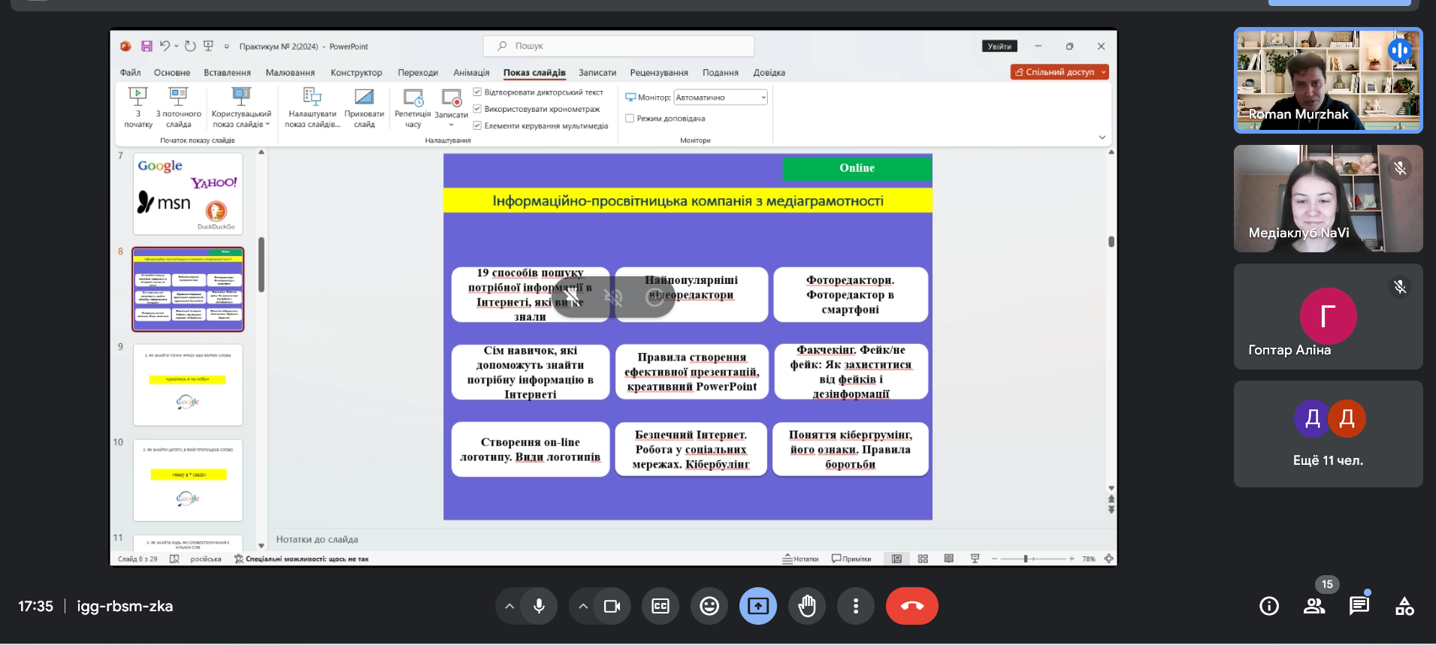
Task: Switch to the 'Анімація' ribbon tab
Action: pos(471,73)
